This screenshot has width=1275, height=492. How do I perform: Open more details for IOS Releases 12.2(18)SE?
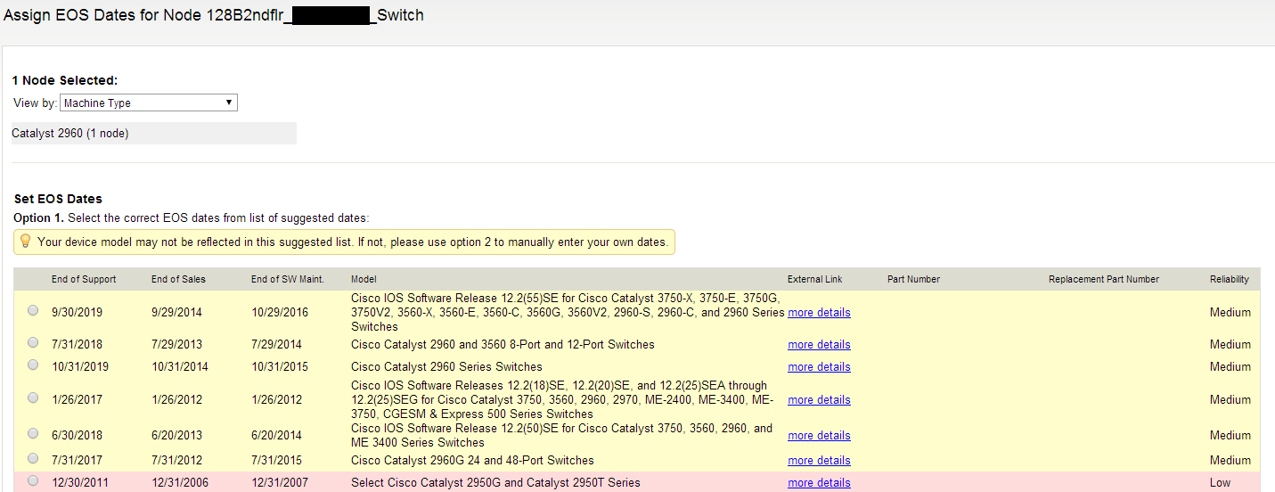(819, 400)
